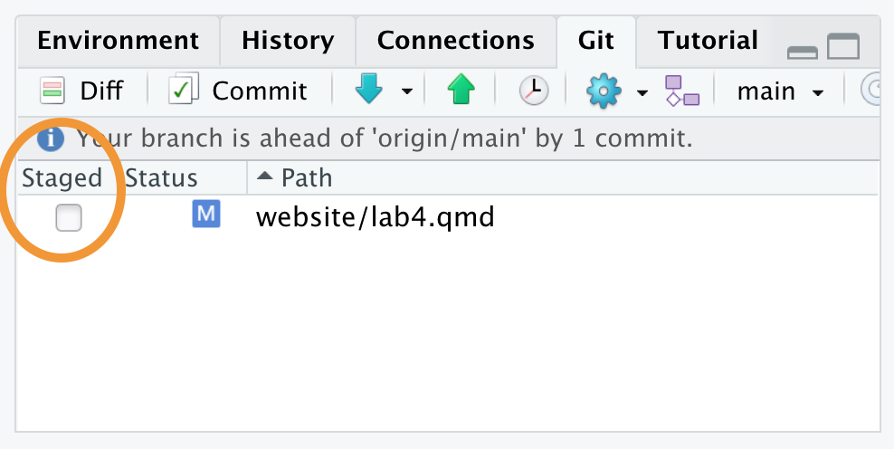Click the Commit checkmark icon
Screen dimensions: 894x449
click(x=184, y=89)
